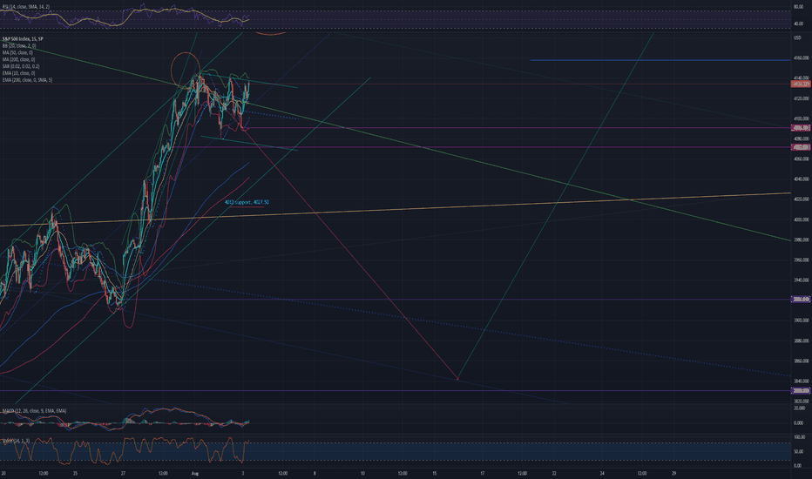This screenshot has width=812, height=479.
Task: Select the BB (20, close, 2, 0) legend
Action: point(19,46)
